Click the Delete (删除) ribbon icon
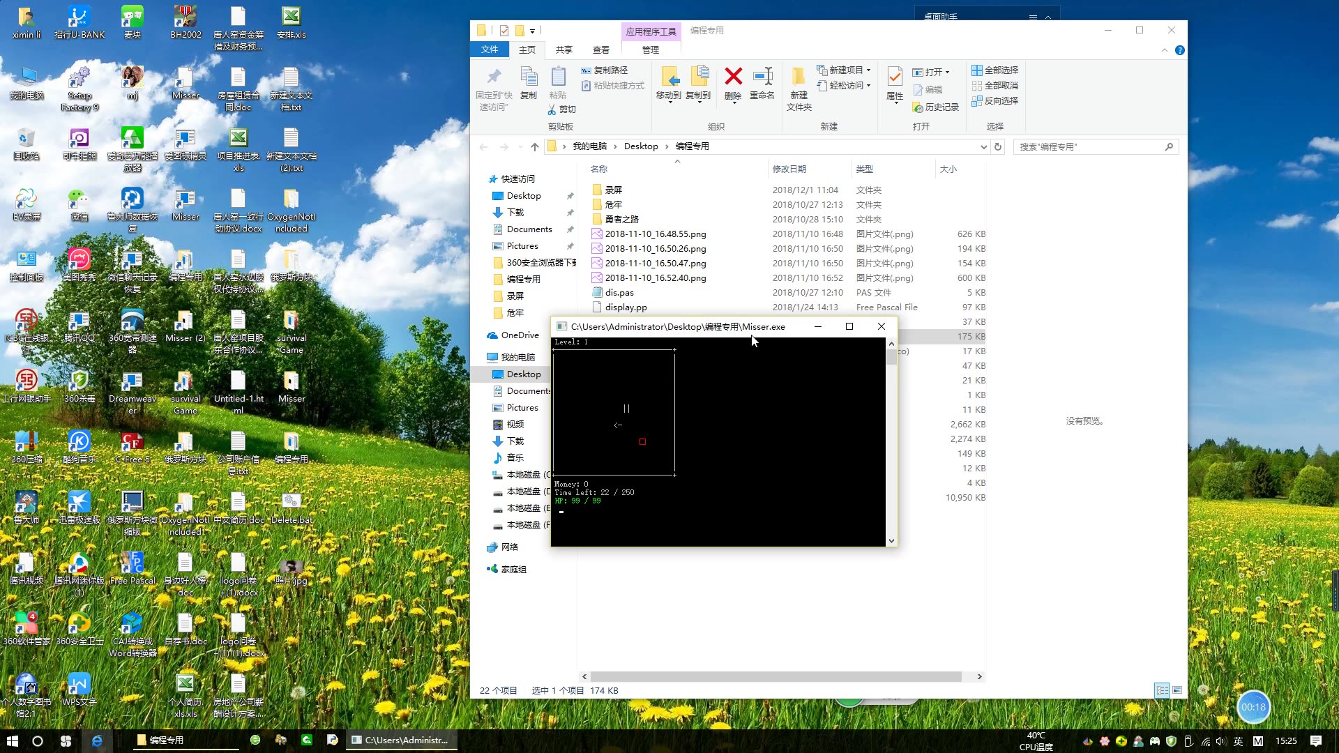 [x=733, y=77]
